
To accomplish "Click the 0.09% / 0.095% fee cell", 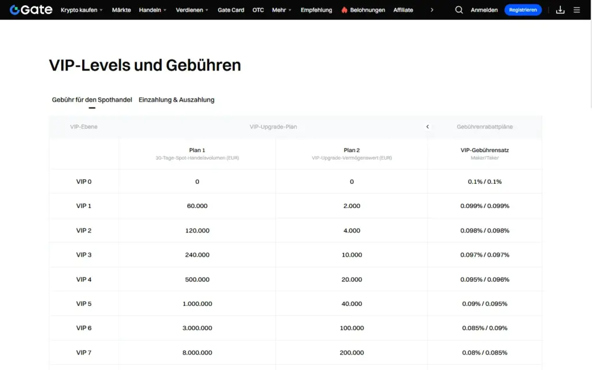I will 484,304.
